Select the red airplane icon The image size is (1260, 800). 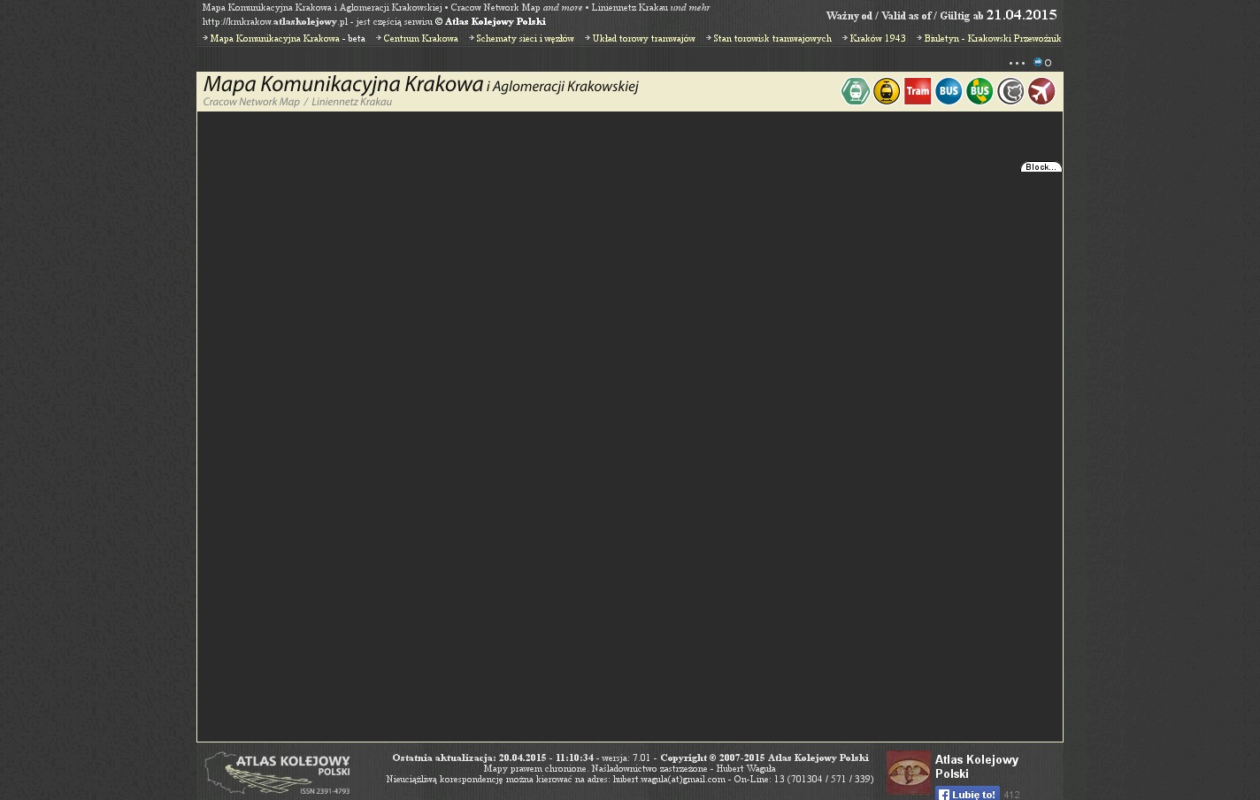click(x=1041, y=91)
